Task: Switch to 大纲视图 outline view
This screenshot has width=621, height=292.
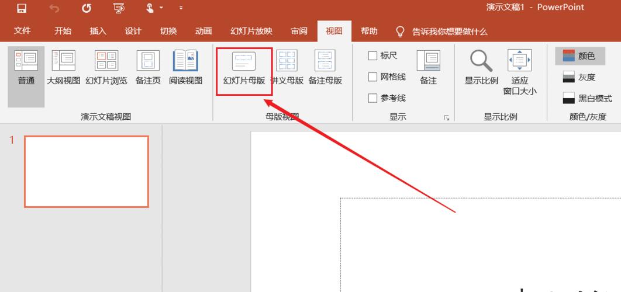Action: pyautogui.click(x=63, y=67)
